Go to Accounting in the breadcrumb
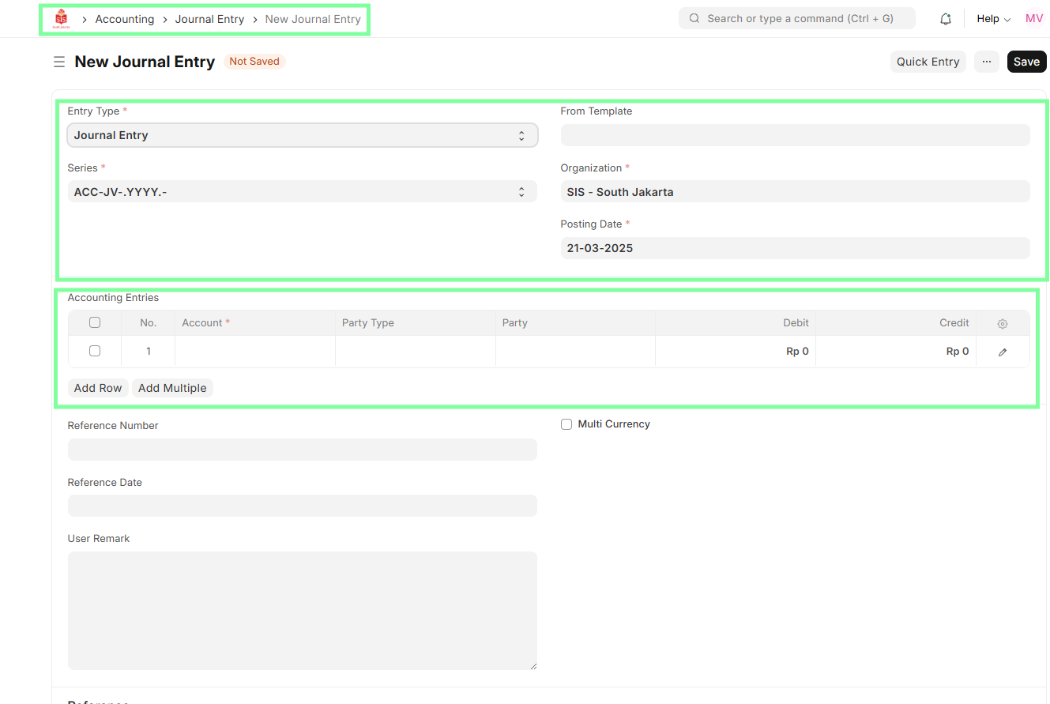This screenshot has height=704, width=1050. tap(125, 19)
